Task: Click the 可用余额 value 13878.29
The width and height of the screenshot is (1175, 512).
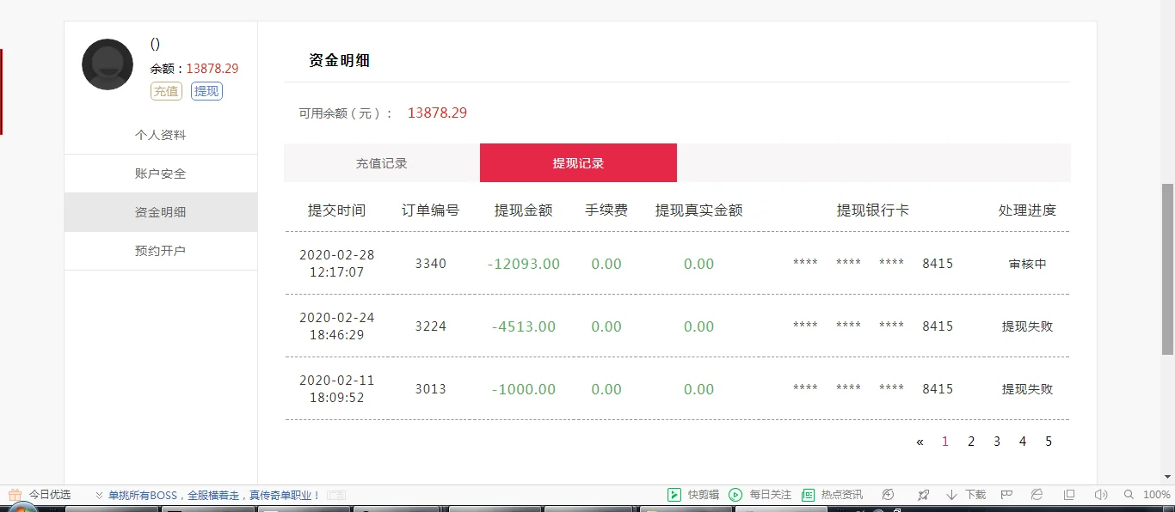Action: coord(437,113)
